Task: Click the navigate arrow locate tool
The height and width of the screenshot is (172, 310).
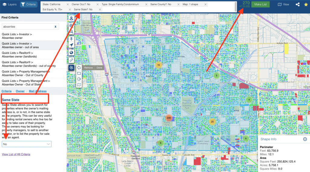Action: [x=71, y=45]
